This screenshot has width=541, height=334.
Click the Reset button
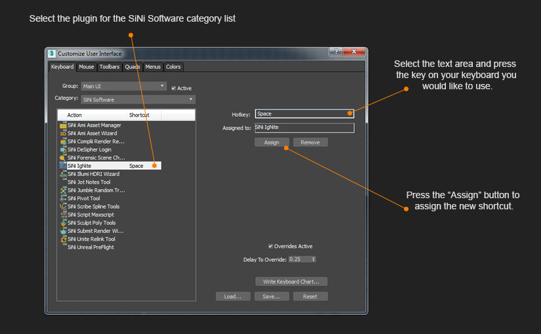(310, 297)
